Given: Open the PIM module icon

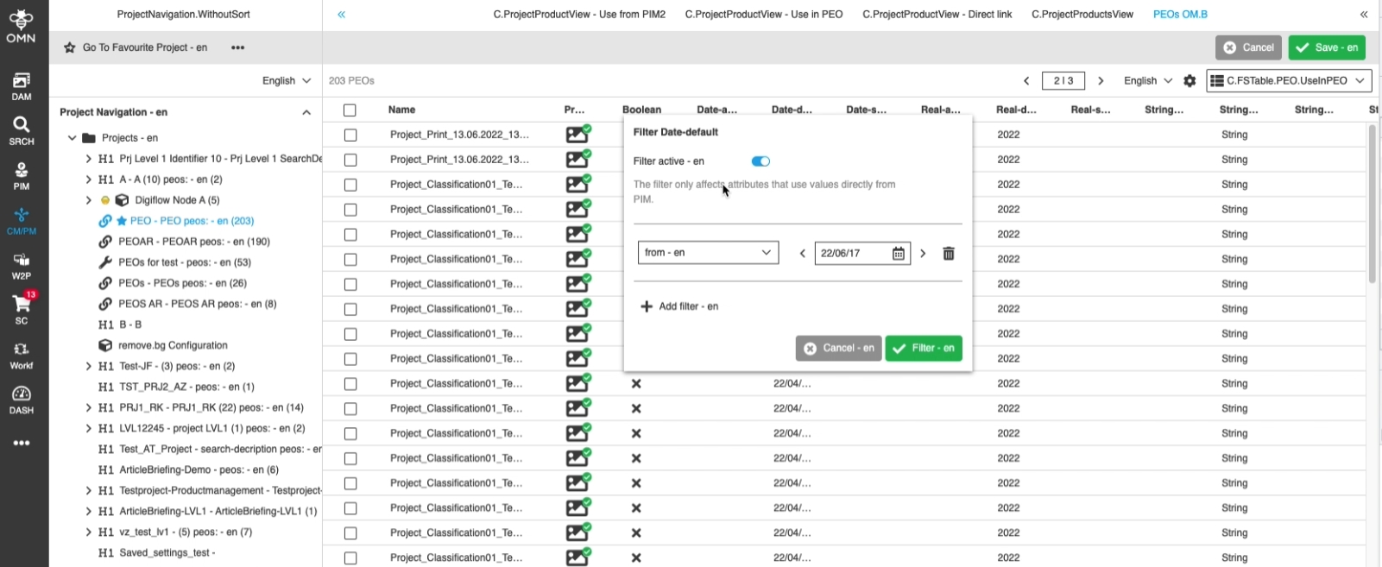Looking at the screenshot, I should [22, 175].
